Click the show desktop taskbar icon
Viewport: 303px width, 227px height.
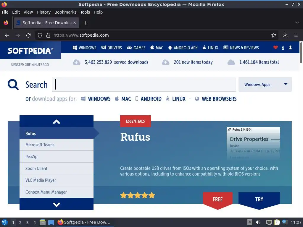click(x=51, y=223)
